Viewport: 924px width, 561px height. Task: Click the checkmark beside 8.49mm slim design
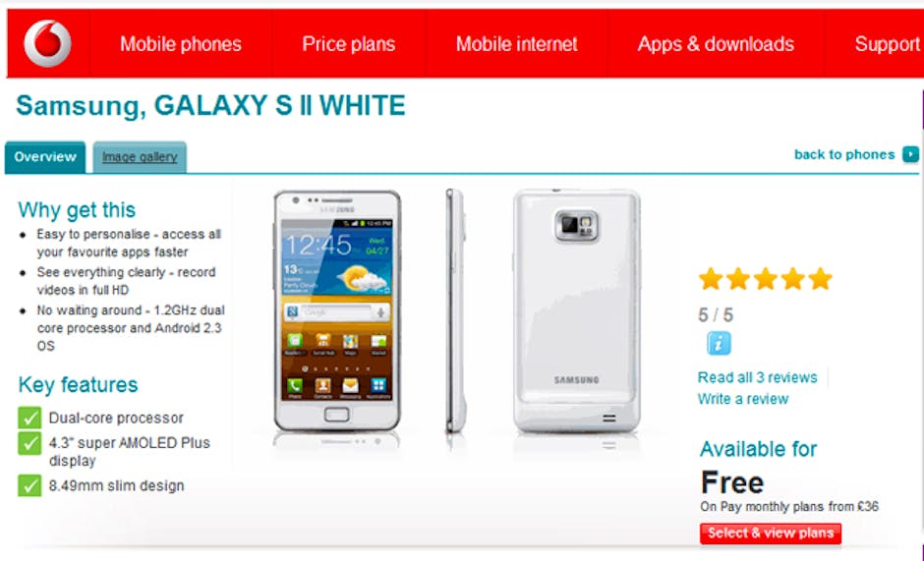click(x=29, y=485)
